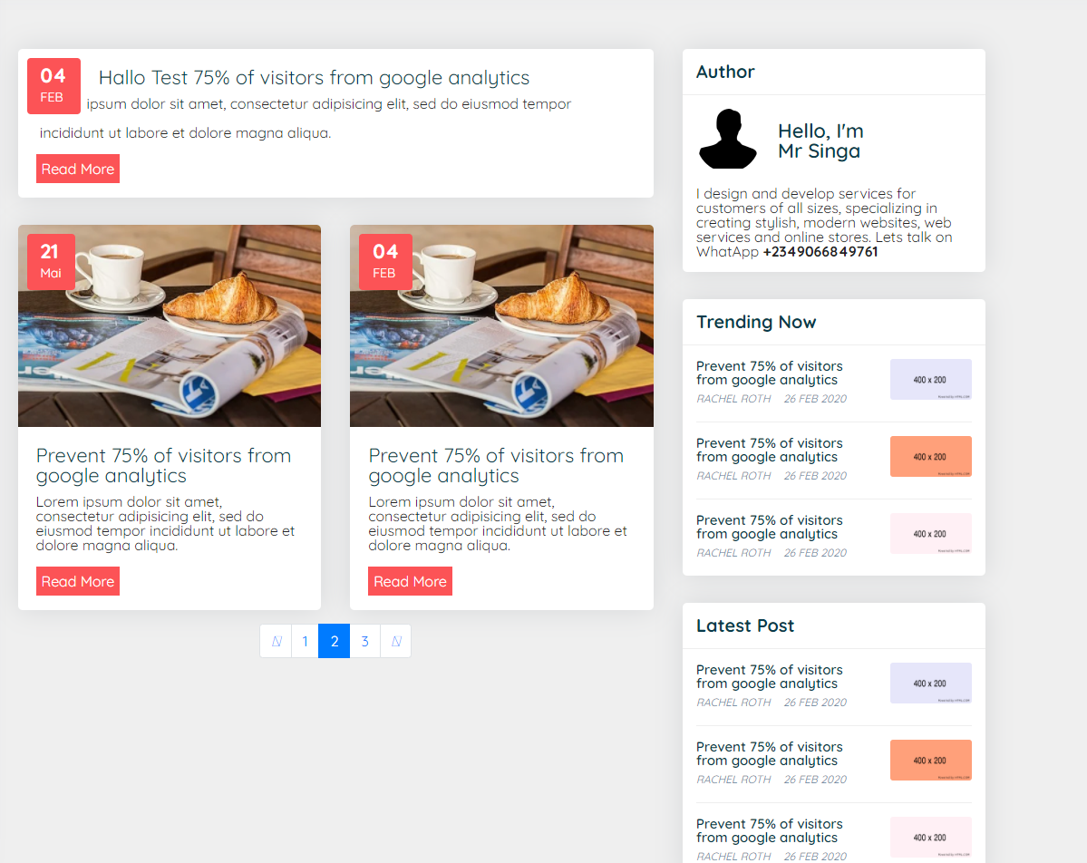Click the WhatsApp number +2349066849761
This screenshot has height=863, width=1087.
click(820, 252)
